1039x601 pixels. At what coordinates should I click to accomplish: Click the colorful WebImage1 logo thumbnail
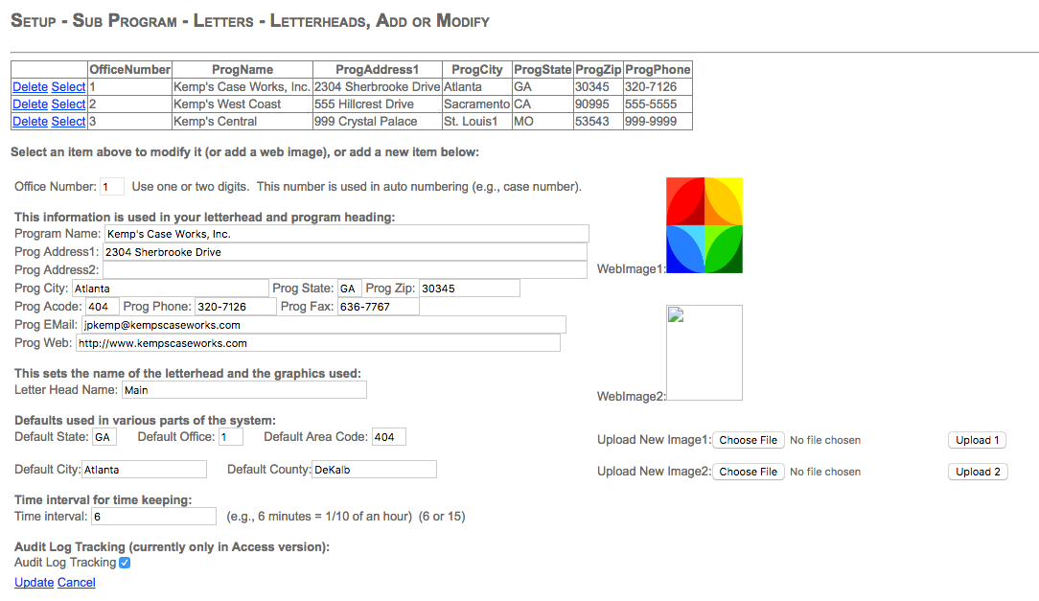coord(704,225)
